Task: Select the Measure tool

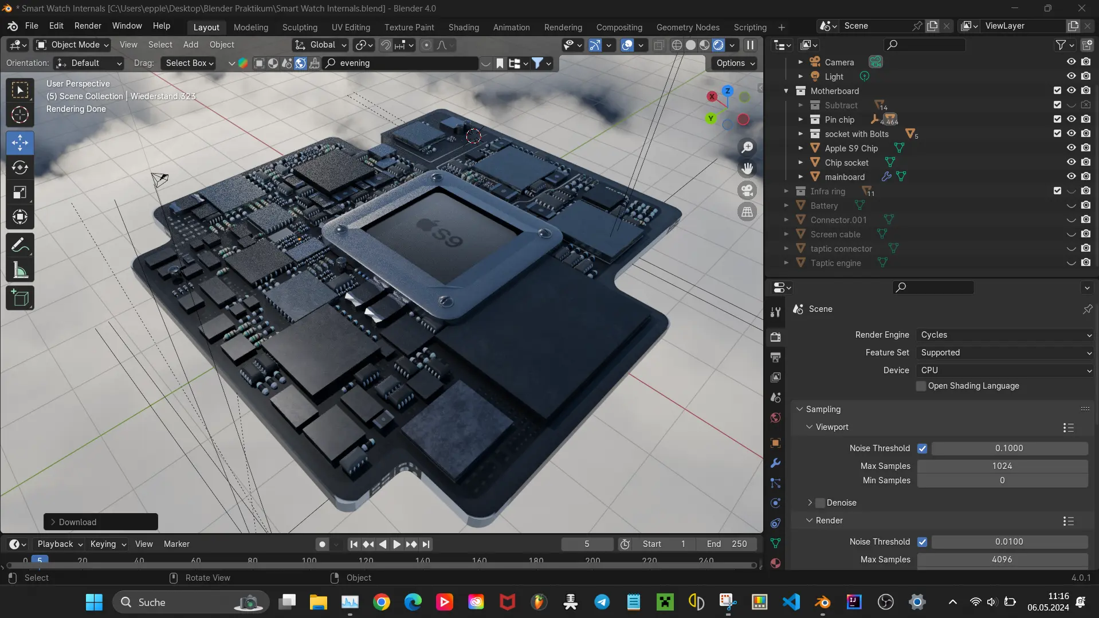Action: pos(20,271)
